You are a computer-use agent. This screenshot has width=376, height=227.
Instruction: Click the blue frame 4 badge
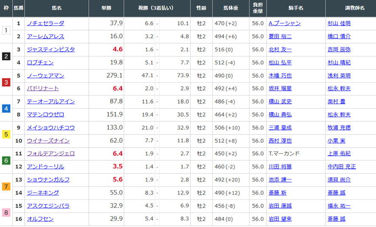click(6, 108)
